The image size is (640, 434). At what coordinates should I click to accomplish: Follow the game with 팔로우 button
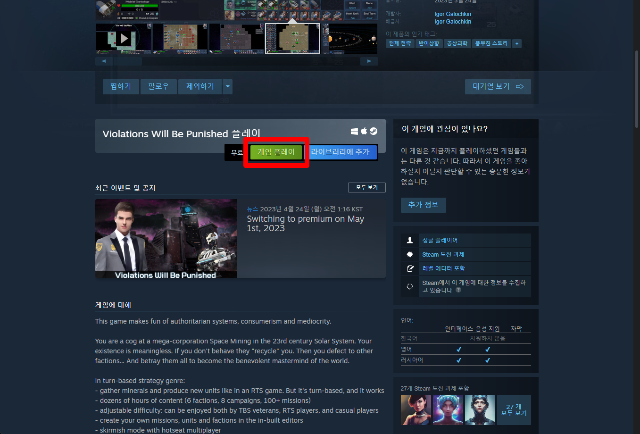[158, 86]
